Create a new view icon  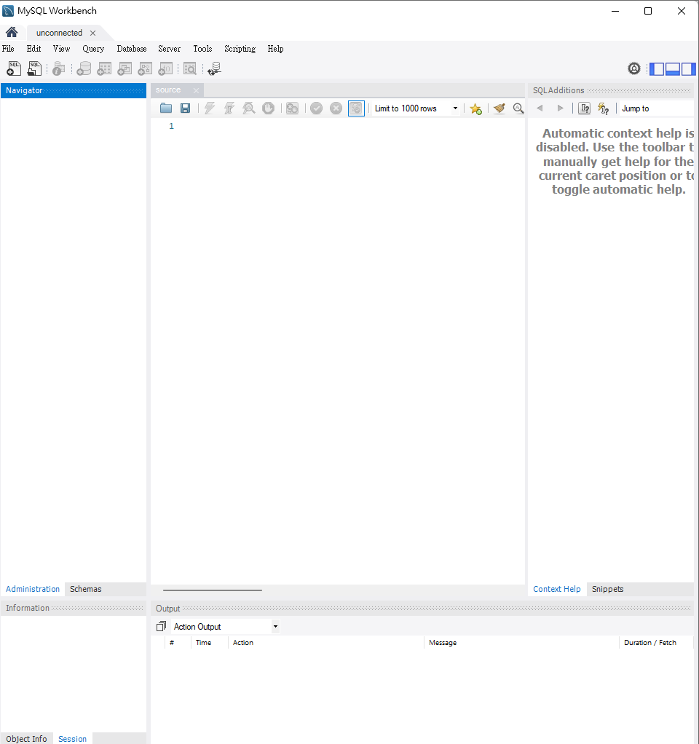tap(125, 69)
